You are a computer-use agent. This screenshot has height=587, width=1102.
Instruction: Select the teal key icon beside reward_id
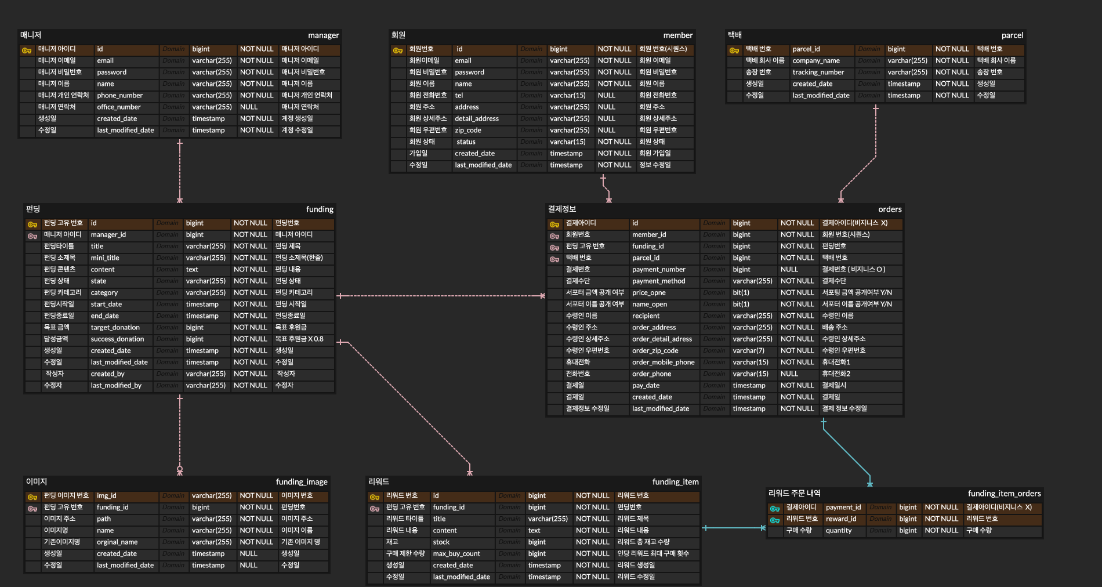[775, 520]
